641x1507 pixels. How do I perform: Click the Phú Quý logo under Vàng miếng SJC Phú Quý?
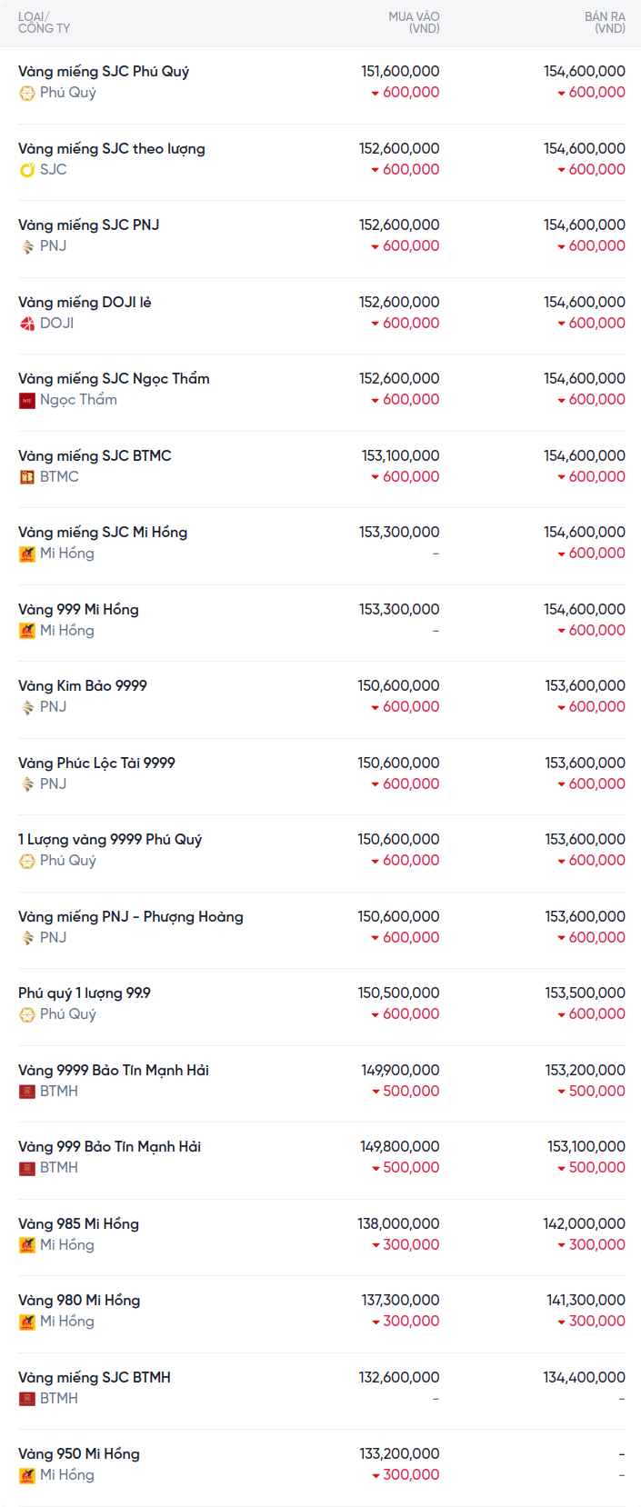click(27, 93)
